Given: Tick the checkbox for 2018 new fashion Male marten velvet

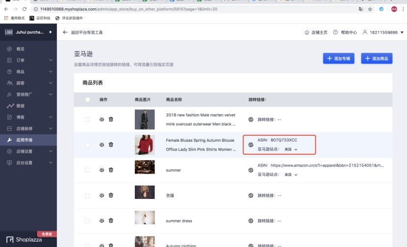Looking at the screenshot, I should coord(87,120).
